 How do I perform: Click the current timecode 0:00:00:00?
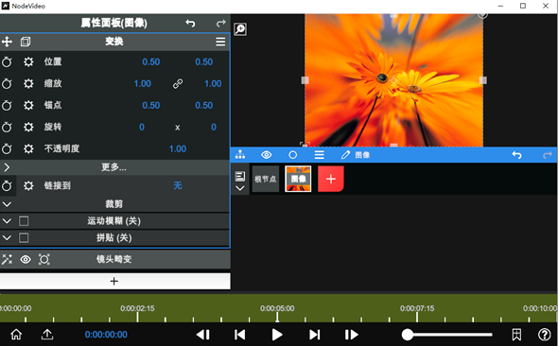[106, 335]
